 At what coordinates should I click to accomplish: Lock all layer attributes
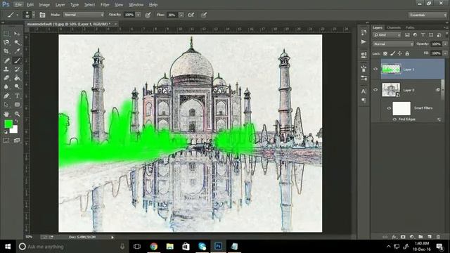[x=407, y=53]
